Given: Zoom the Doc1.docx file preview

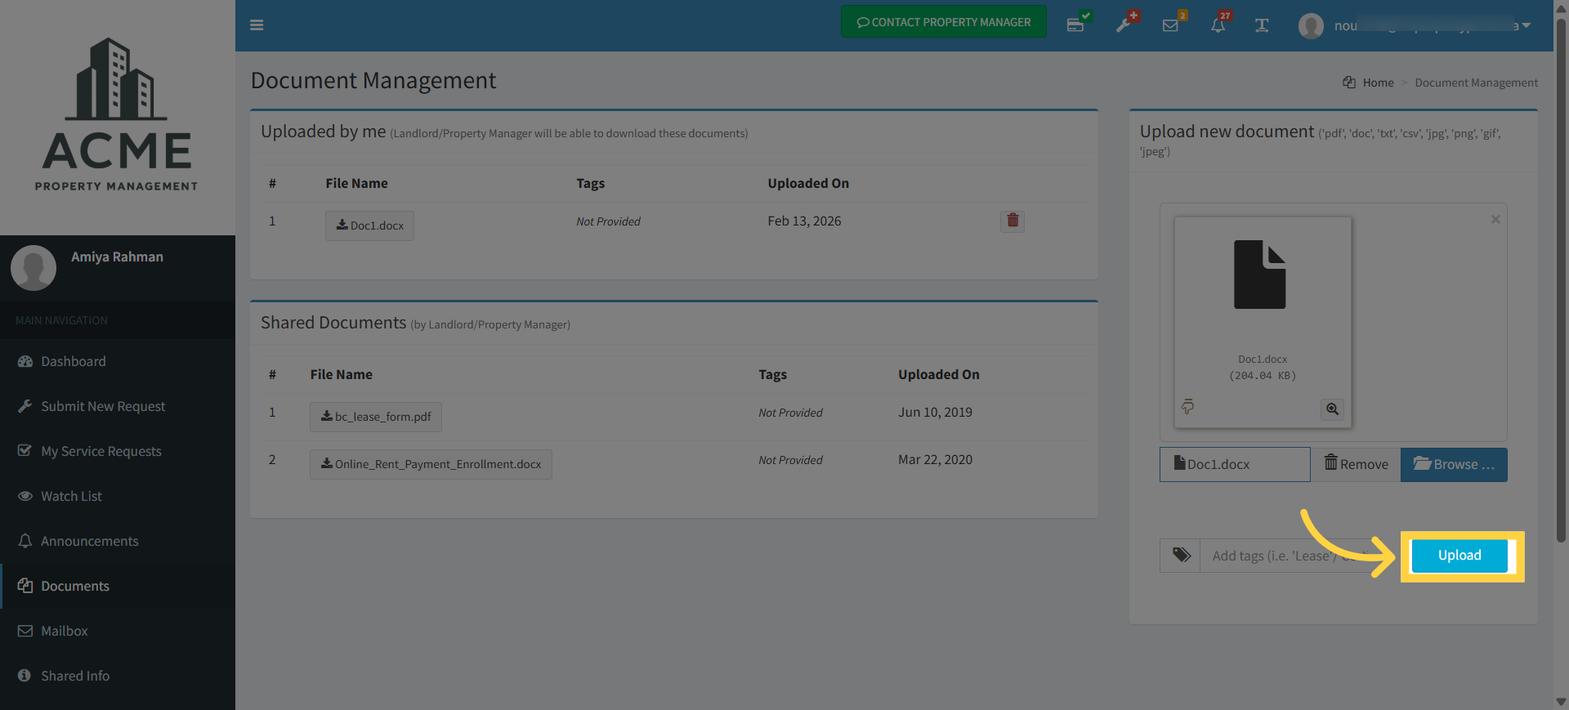Looking at the screenshot, I should 1332,409.
